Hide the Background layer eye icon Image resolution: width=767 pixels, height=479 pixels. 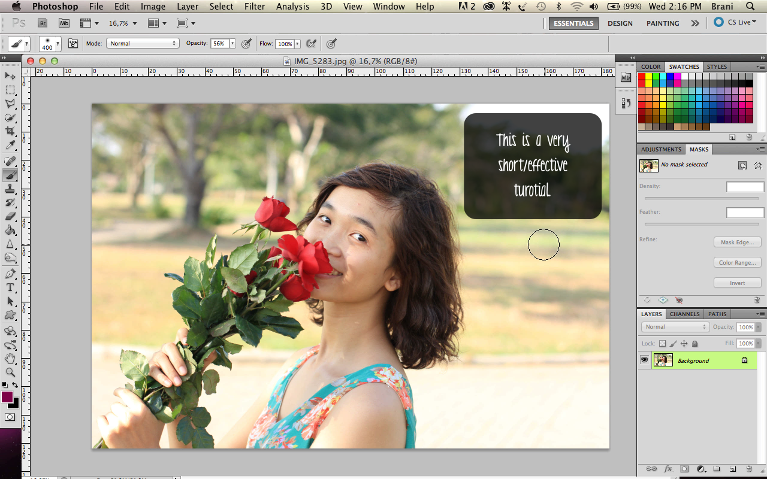point(645,360)
